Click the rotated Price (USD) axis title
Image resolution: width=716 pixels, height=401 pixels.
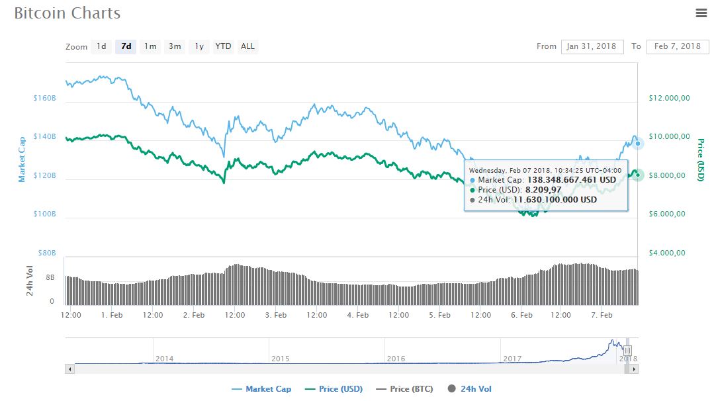[701, 160]
